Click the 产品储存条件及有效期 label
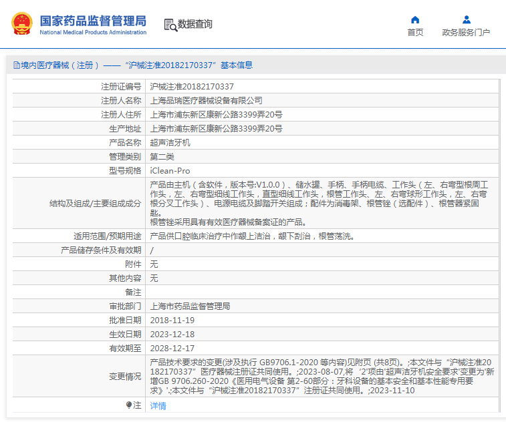The width and height of the screenshot is (506, 428). click(x=101, y=250)
